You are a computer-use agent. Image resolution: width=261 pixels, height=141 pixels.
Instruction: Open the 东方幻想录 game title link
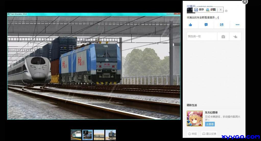point(211,112)
